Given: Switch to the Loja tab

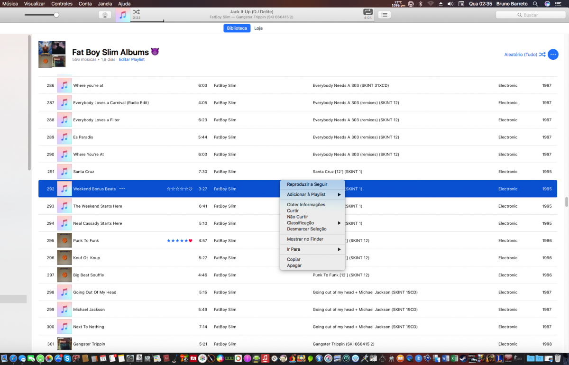Looking at the screenshot, I should pos(258,28).
